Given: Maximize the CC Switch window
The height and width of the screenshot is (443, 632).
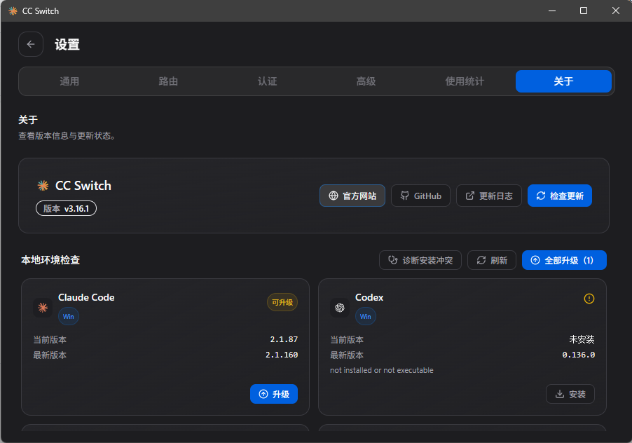Looking at the screenshot, I should pyautogui.click(x=583, y=11).
